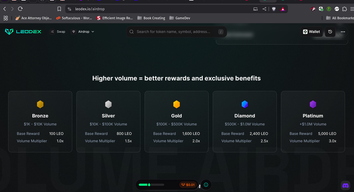Click the 3.0x volume multiplier value

332,141
